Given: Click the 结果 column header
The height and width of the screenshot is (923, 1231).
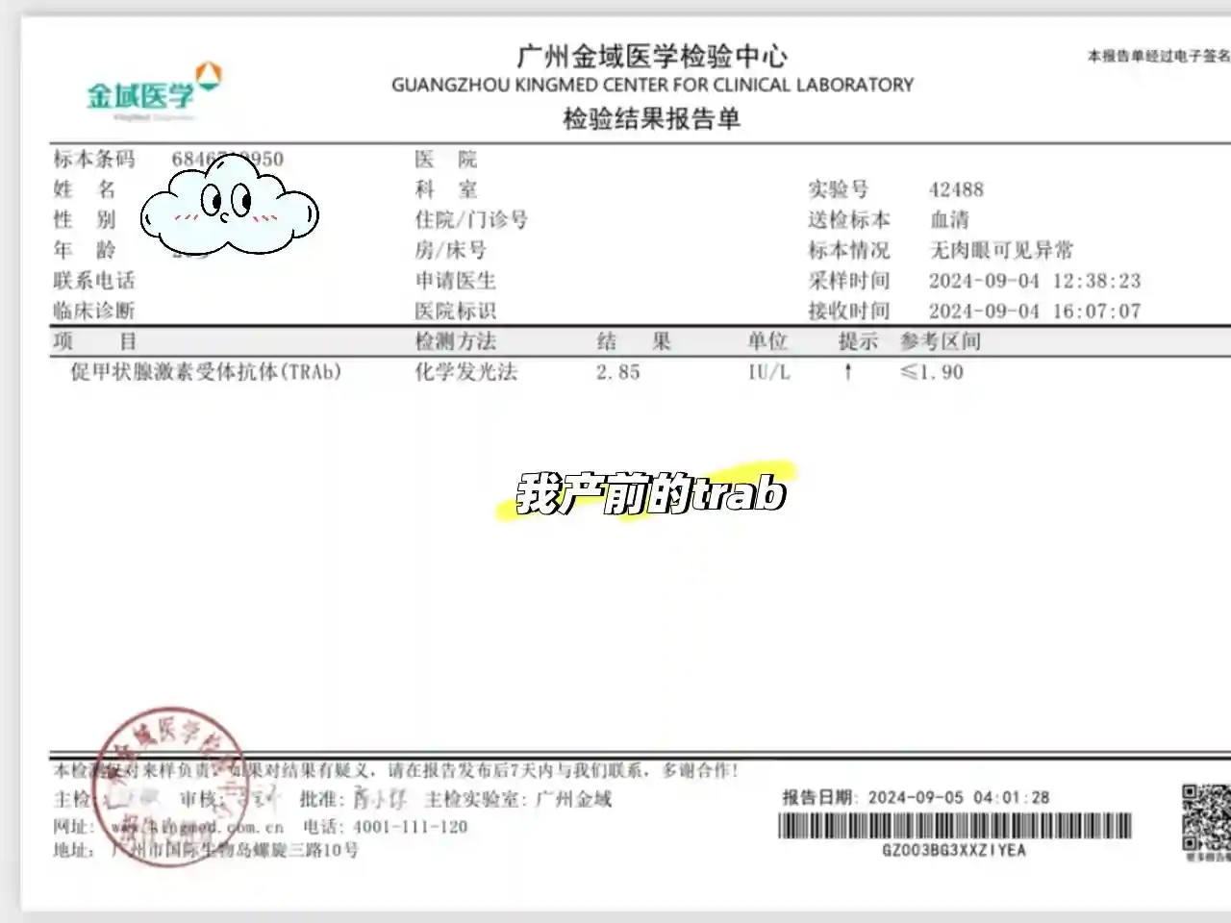Looking at the screenshot, I should 633,341.
